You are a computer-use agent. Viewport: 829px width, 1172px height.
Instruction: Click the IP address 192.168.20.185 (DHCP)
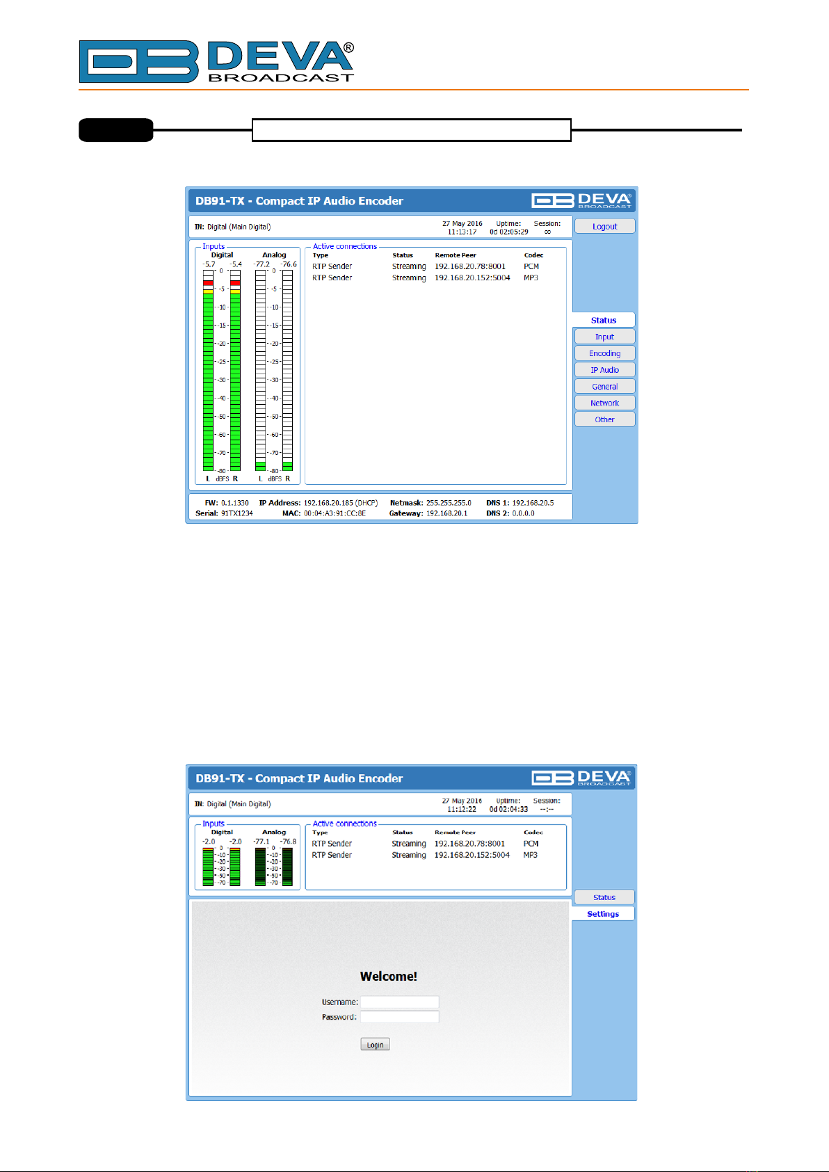[x=341, y=503]
